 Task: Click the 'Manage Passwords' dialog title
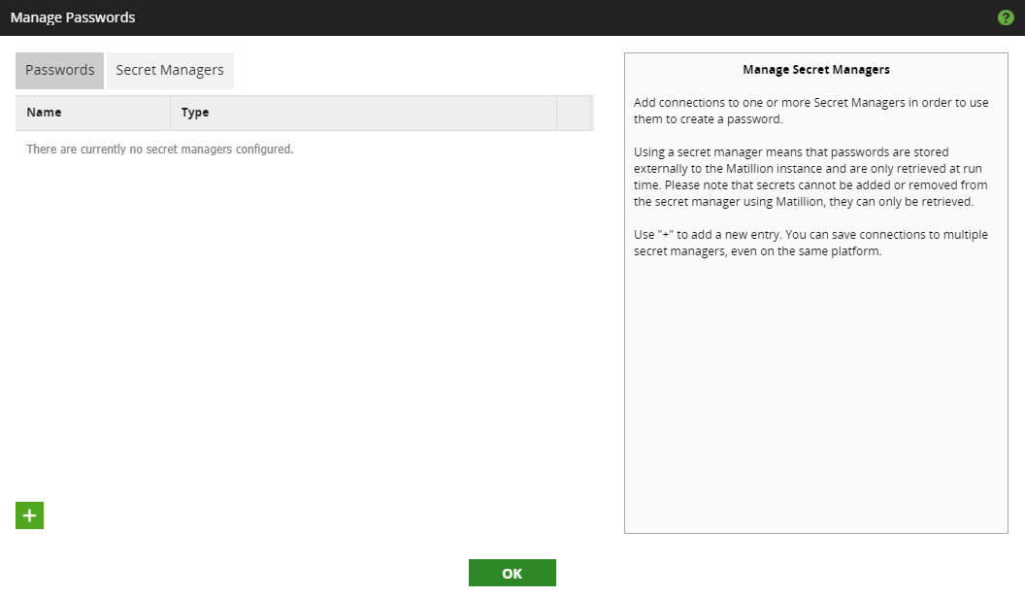(x=73, y=17)
